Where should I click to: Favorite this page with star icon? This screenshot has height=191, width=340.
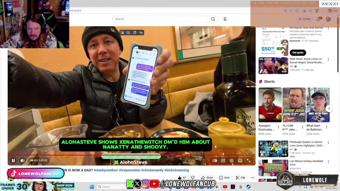[x=290, y=11]
